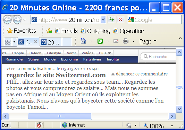Viewport: 185px width, 130px height.
Task: Show Quick Tabs grid icon
Action: coord(8,42)
